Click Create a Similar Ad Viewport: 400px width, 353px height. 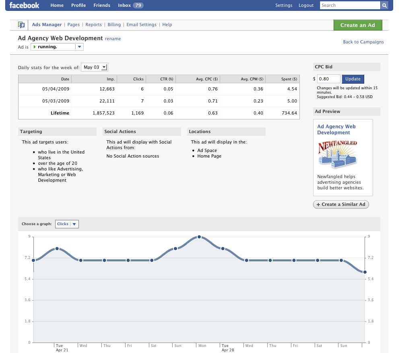(341, 204)
